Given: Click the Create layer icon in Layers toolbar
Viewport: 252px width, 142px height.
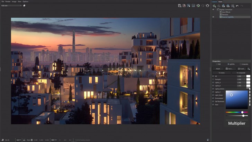Looking at the screenshot, I should coord(214,6).
